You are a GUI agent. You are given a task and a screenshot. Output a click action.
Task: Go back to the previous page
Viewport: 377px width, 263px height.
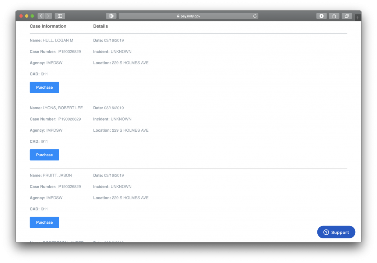click(x=41, y=16)
